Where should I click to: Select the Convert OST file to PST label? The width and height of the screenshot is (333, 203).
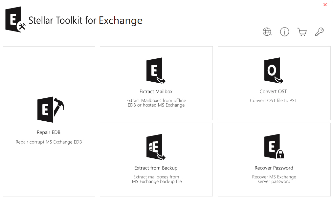(273, 100)
